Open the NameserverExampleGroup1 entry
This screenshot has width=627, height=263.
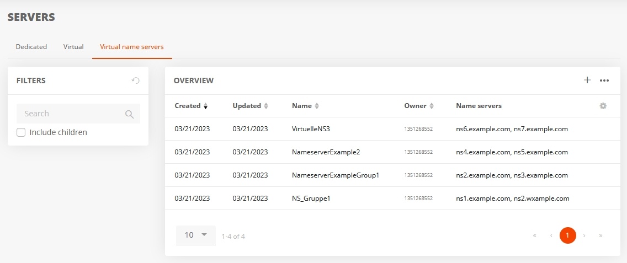pyautogui.click(x=336, y=175)
